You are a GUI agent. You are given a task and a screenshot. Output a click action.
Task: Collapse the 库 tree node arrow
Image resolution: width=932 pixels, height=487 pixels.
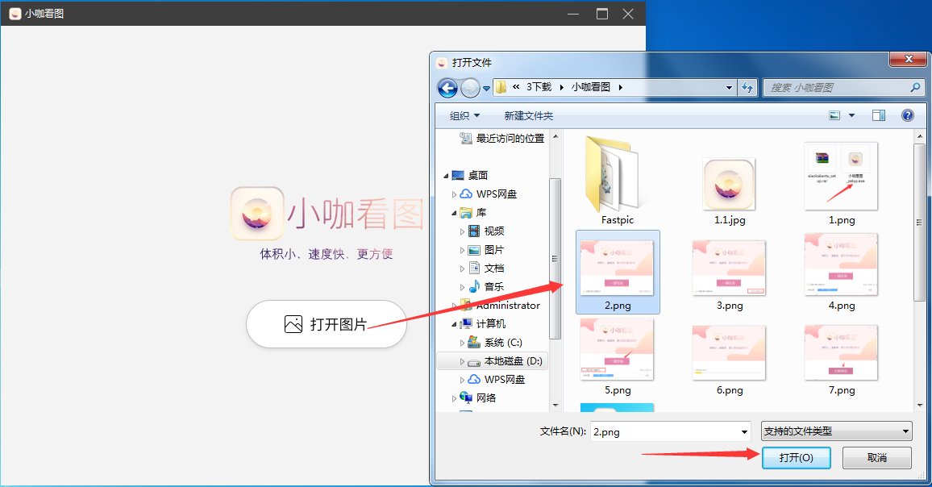click(x=454, y=213)
